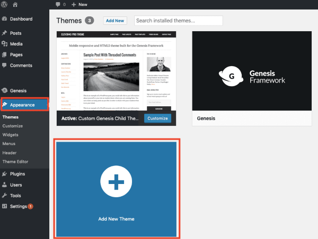
Task: Select Pages in the sidebar
Action: pyautogui.click(x=16, y=54)
